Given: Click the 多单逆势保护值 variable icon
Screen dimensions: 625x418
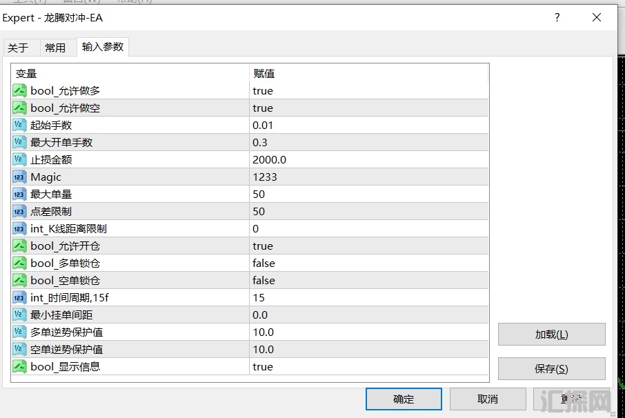Looking at the screenshot, I should pyautogui.click(x=20, y=332).
